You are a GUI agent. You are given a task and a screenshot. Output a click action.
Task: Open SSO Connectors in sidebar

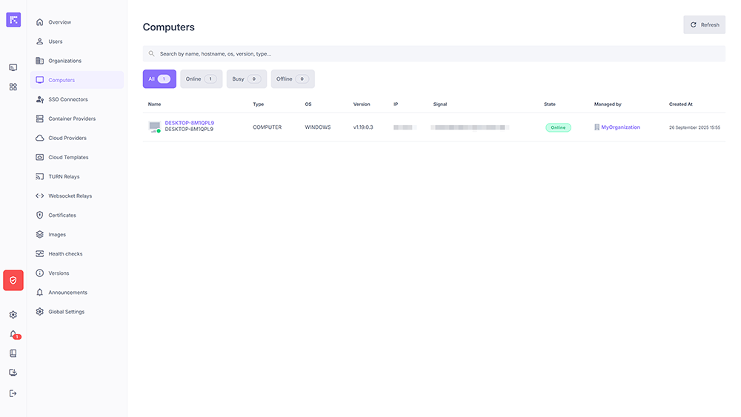coord(67,99)
